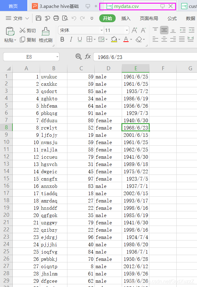Click the Print icon in quick toolbar
The image size is (197, 287).
[x=56, y=18]
